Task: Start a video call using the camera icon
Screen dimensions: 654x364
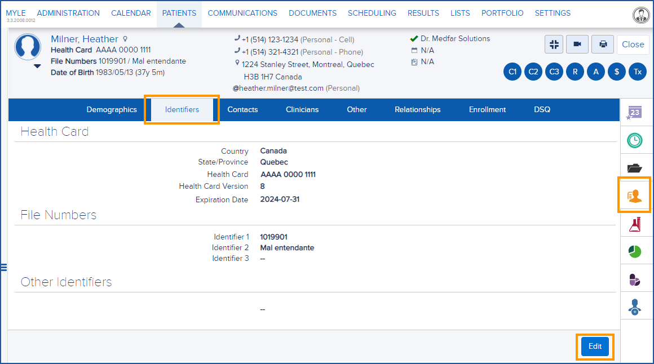Action: click(x=577, y=44)
